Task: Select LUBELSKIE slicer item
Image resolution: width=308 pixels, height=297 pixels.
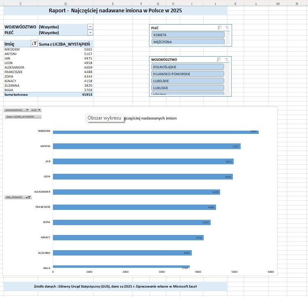Action: [188, 81]
